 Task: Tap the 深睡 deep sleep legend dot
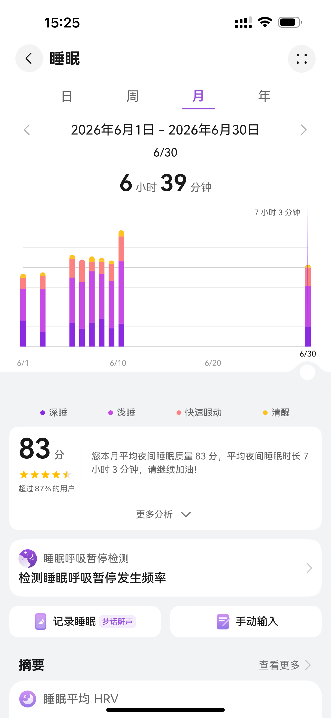pos(42,412)
